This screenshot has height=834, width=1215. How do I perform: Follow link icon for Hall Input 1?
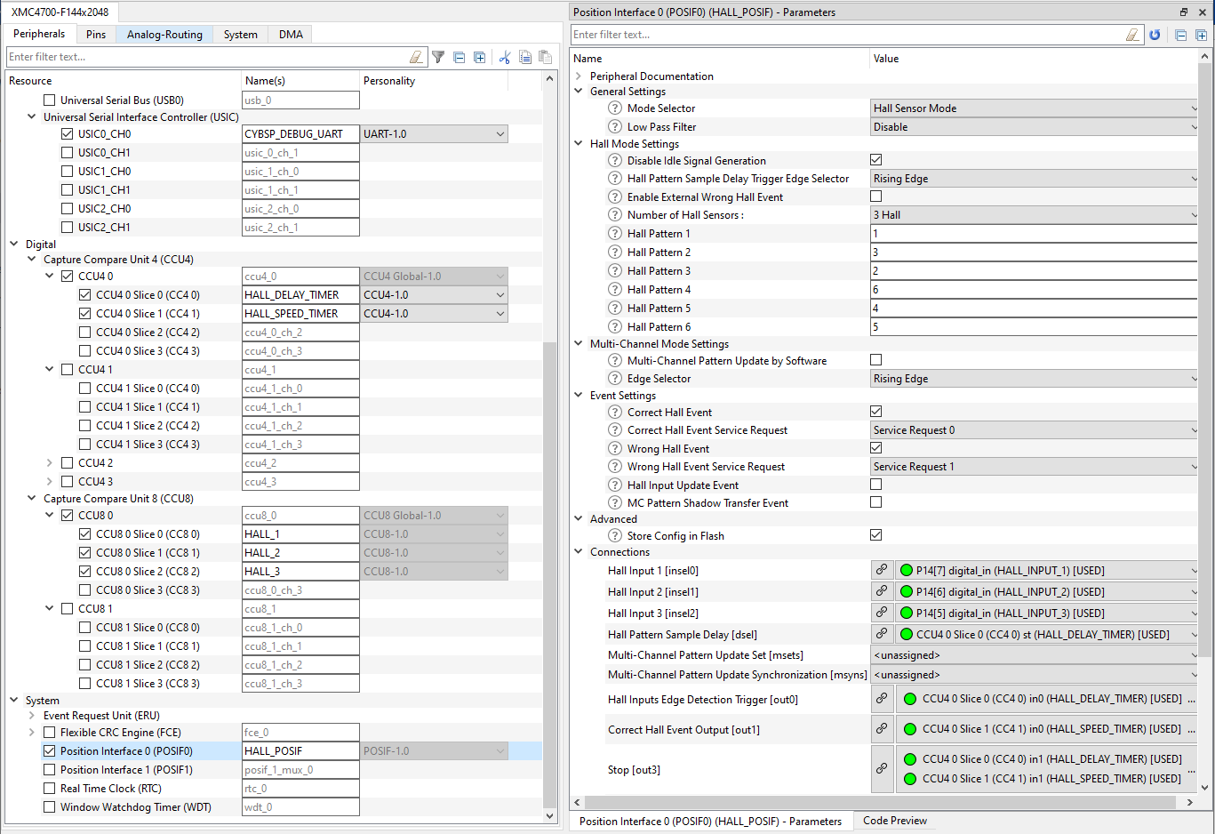pyautogui.click(x=882, y=570)
